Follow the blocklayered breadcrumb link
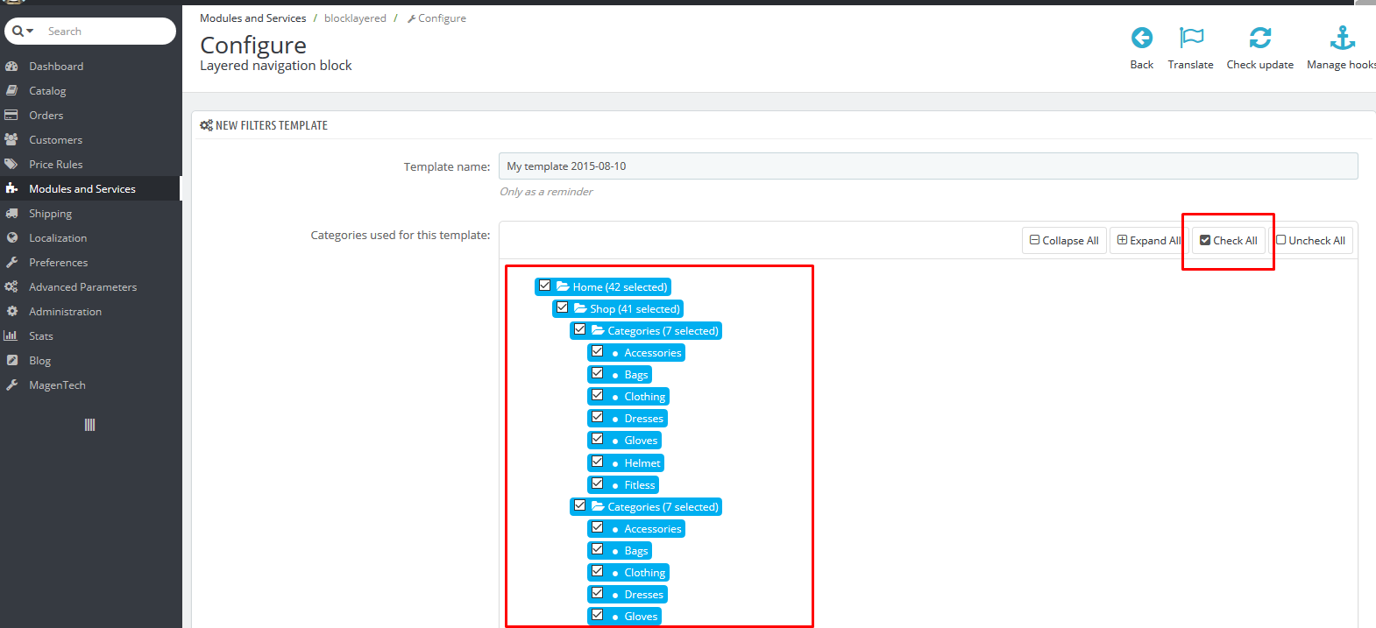Image resolution: width=1376 pixels, height=628 pixels. tap(355, 18)
